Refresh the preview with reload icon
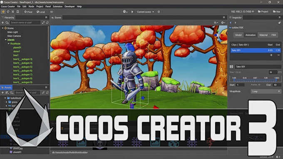283x159 pixels. pyautogui.click(x=159, y=12)
